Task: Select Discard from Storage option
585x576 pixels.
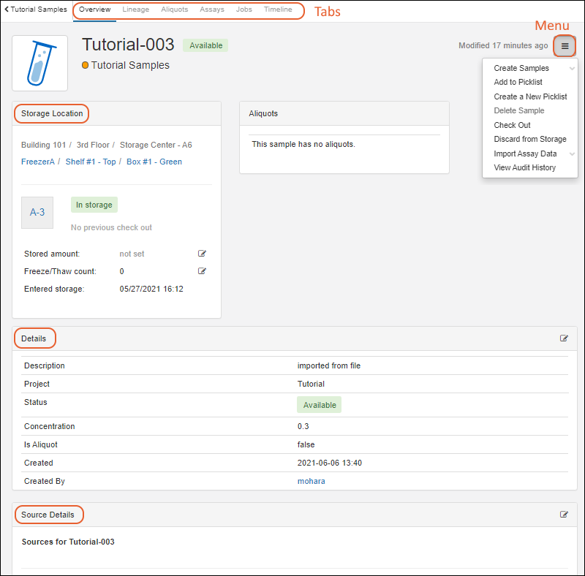Action: click(529, 139)
